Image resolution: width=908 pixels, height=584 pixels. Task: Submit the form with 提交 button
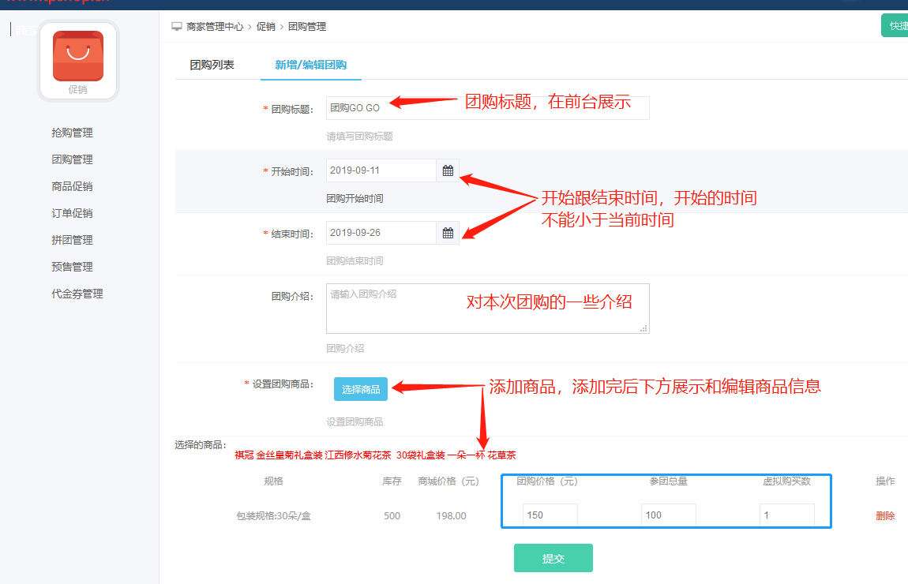point(553,558)
